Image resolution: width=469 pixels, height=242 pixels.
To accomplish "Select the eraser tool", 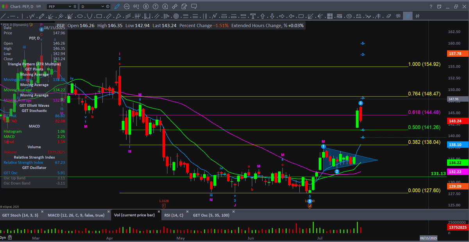I will 388,16.
